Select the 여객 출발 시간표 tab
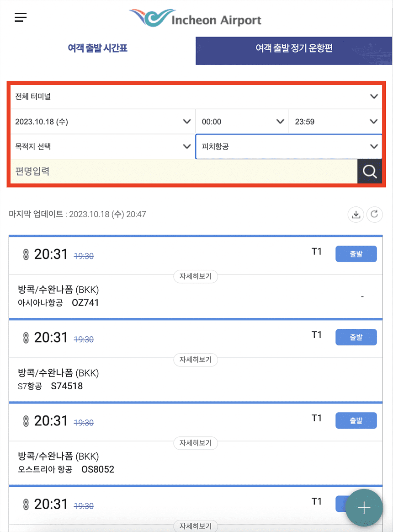This screenshot has width=393, height=532. 97,48
